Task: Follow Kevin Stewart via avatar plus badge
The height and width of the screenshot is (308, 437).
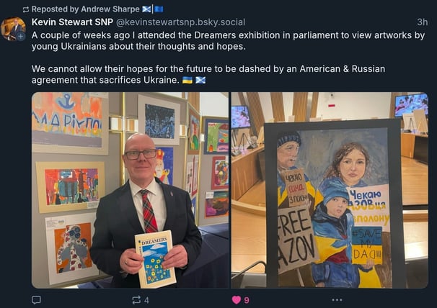Action: [x=21, y=36]
